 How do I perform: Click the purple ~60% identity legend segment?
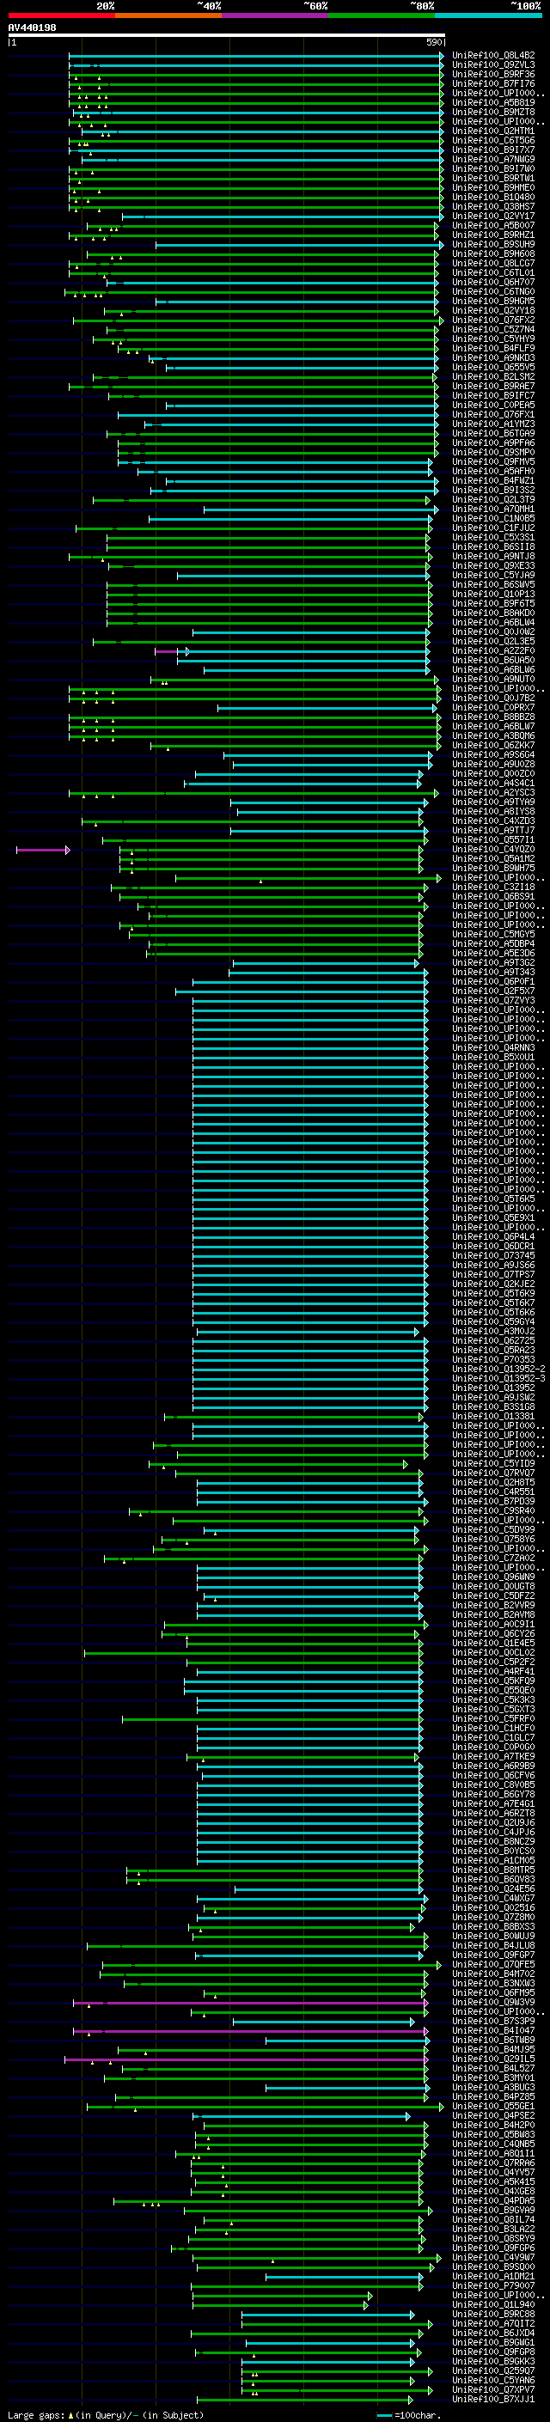274,15
